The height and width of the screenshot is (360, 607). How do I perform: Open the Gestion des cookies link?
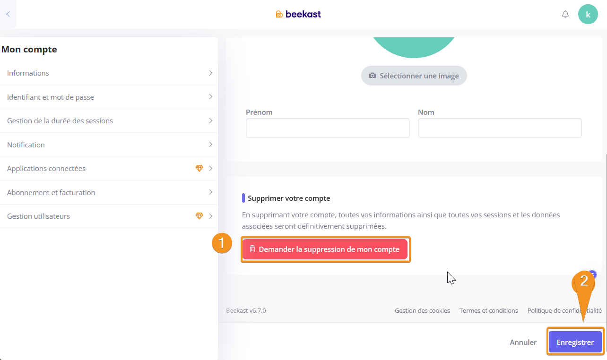pos(422,311)
